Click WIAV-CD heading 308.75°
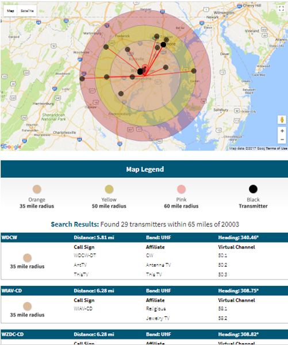The image size is (288, 345). coord(239,290)
